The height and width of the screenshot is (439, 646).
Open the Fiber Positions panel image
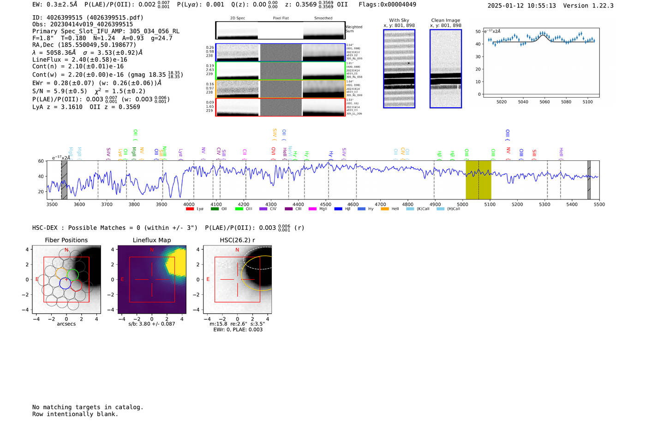click(66, 280)
